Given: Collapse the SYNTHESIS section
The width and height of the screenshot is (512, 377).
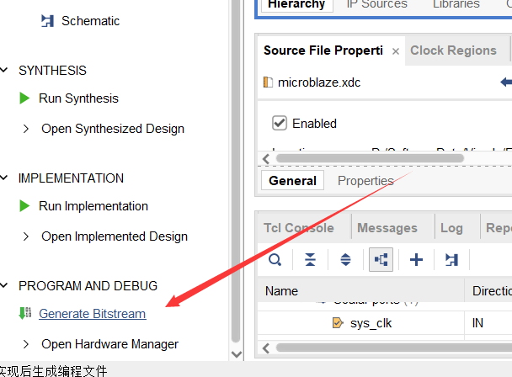Looking at the screenshot, I should (6, 71).
